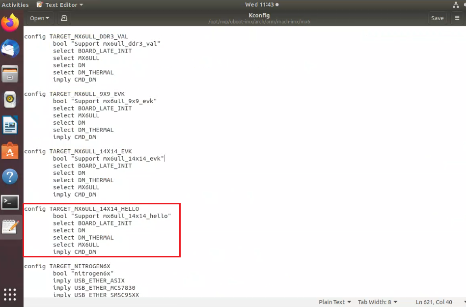Screen dimensions: 466x307
Task: Click the line imply USB_ETHER_ASIX
Action: [89, 280]
